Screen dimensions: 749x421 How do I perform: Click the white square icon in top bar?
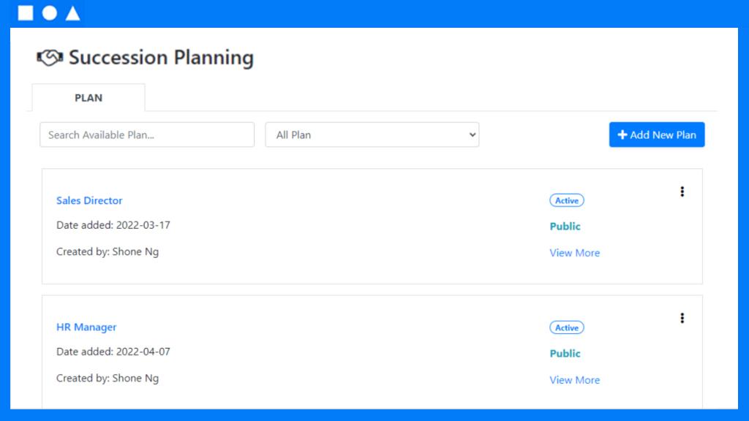26,13
